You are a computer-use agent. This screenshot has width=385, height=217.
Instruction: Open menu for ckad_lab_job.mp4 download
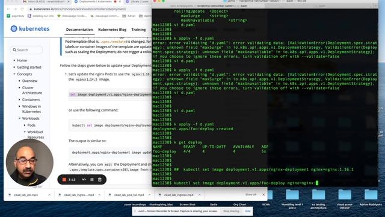(x=49, y=195)
